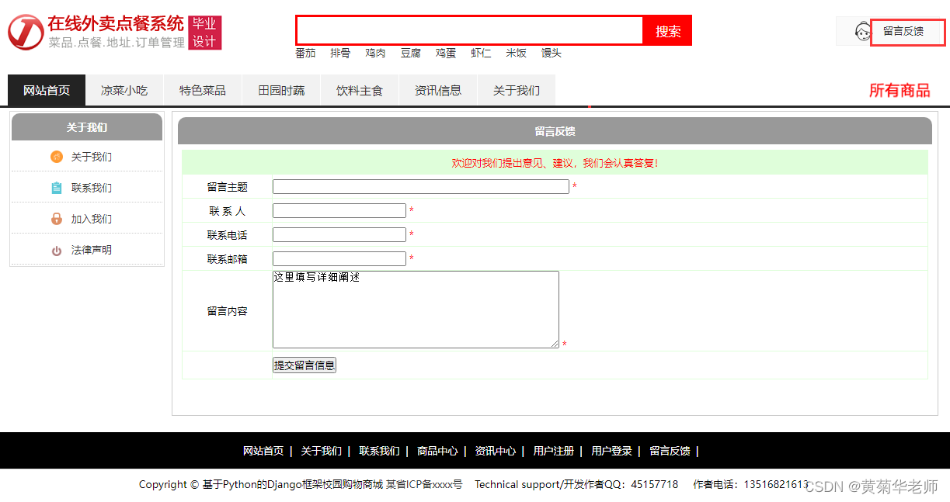Click the 联系邮箱 field label

click(227, 259)
